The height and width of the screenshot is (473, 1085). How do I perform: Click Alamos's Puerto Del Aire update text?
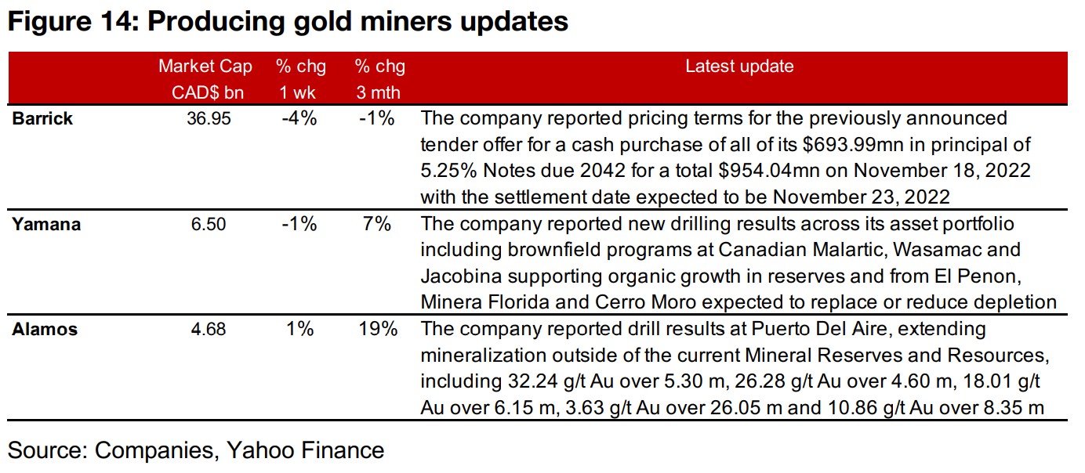[x=733, y=368]
